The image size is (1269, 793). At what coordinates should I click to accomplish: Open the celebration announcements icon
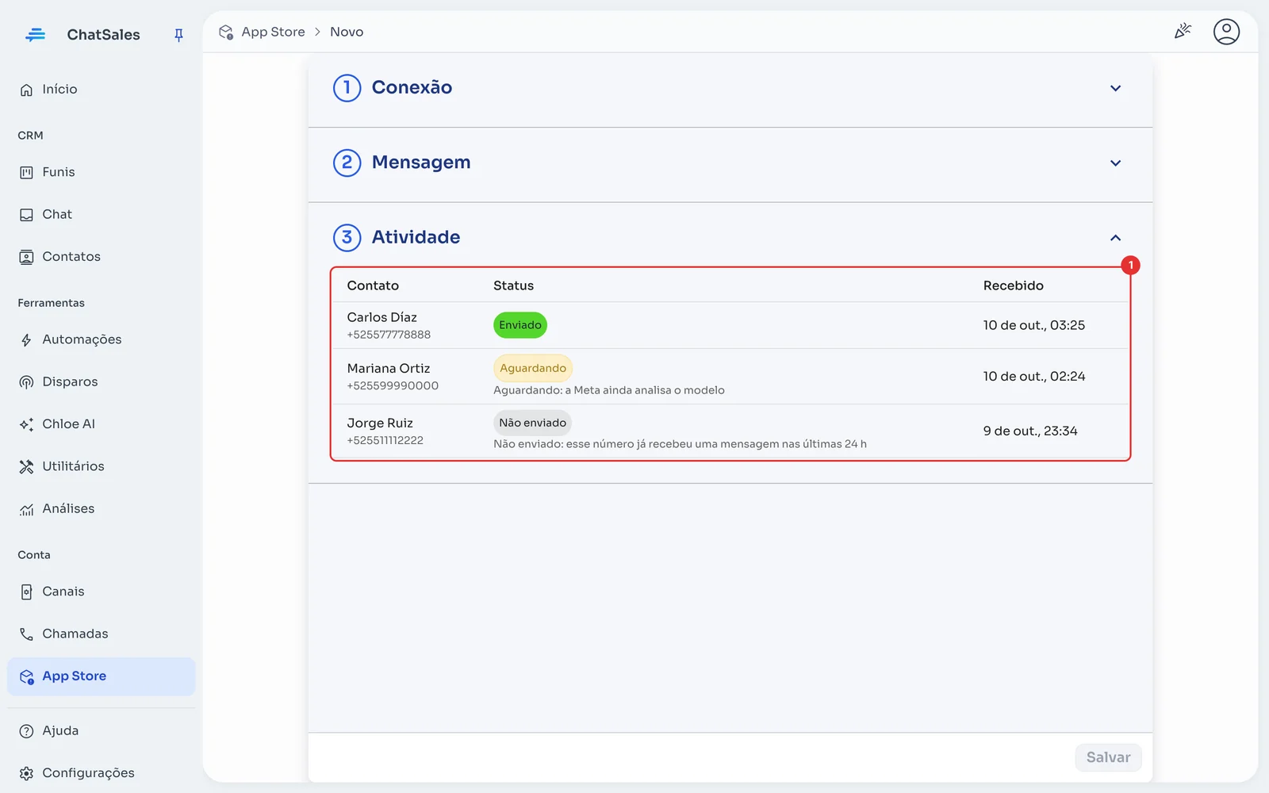tap(1183, 32)
